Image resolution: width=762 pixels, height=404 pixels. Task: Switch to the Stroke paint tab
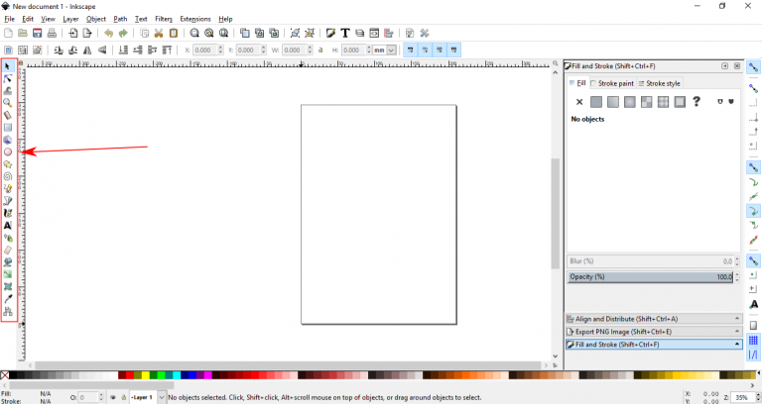612,83
